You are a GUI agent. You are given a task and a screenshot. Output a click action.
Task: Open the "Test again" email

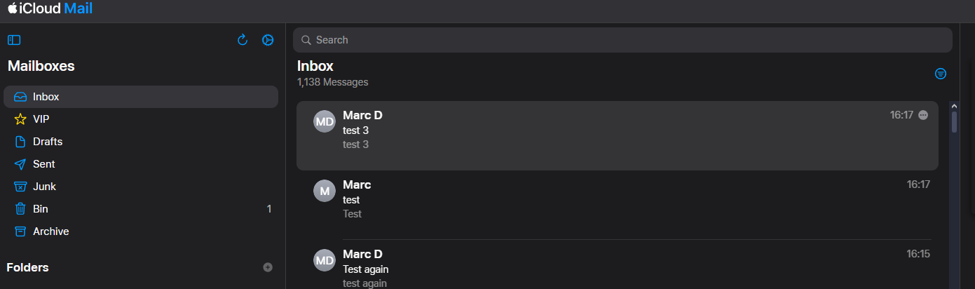point(617,269)
